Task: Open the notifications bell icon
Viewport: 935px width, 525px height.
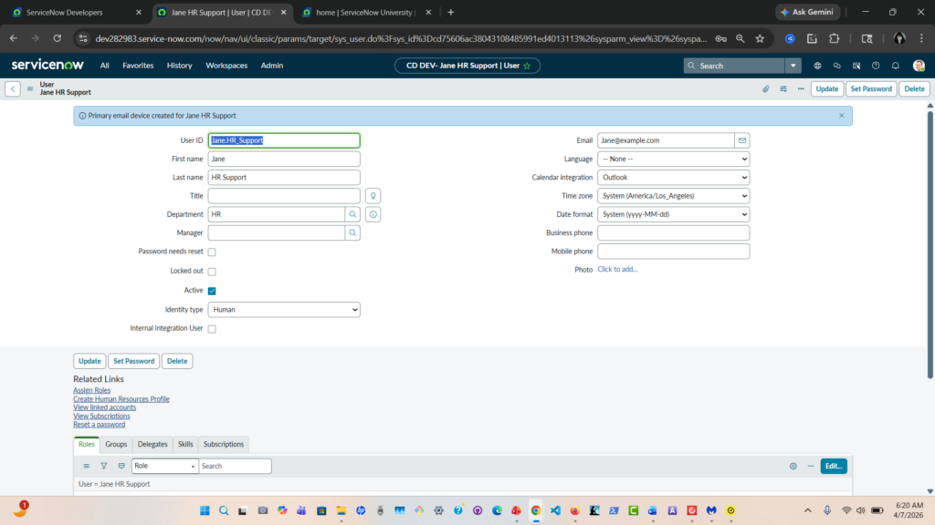Action: (x=895, y=66)
